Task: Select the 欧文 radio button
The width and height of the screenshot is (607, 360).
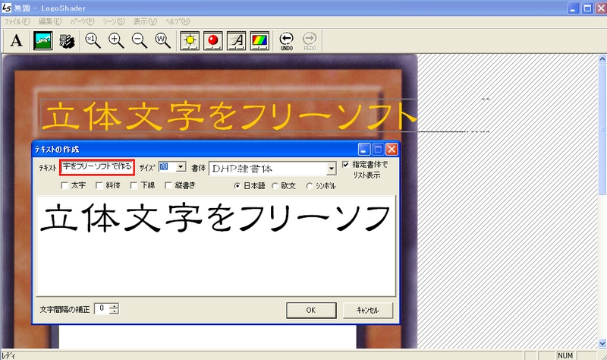Action: pyautogui.click(x=275, y=185)
